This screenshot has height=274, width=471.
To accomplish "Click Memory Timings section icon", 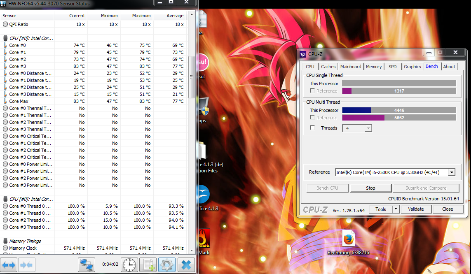I will pos(5,241).
